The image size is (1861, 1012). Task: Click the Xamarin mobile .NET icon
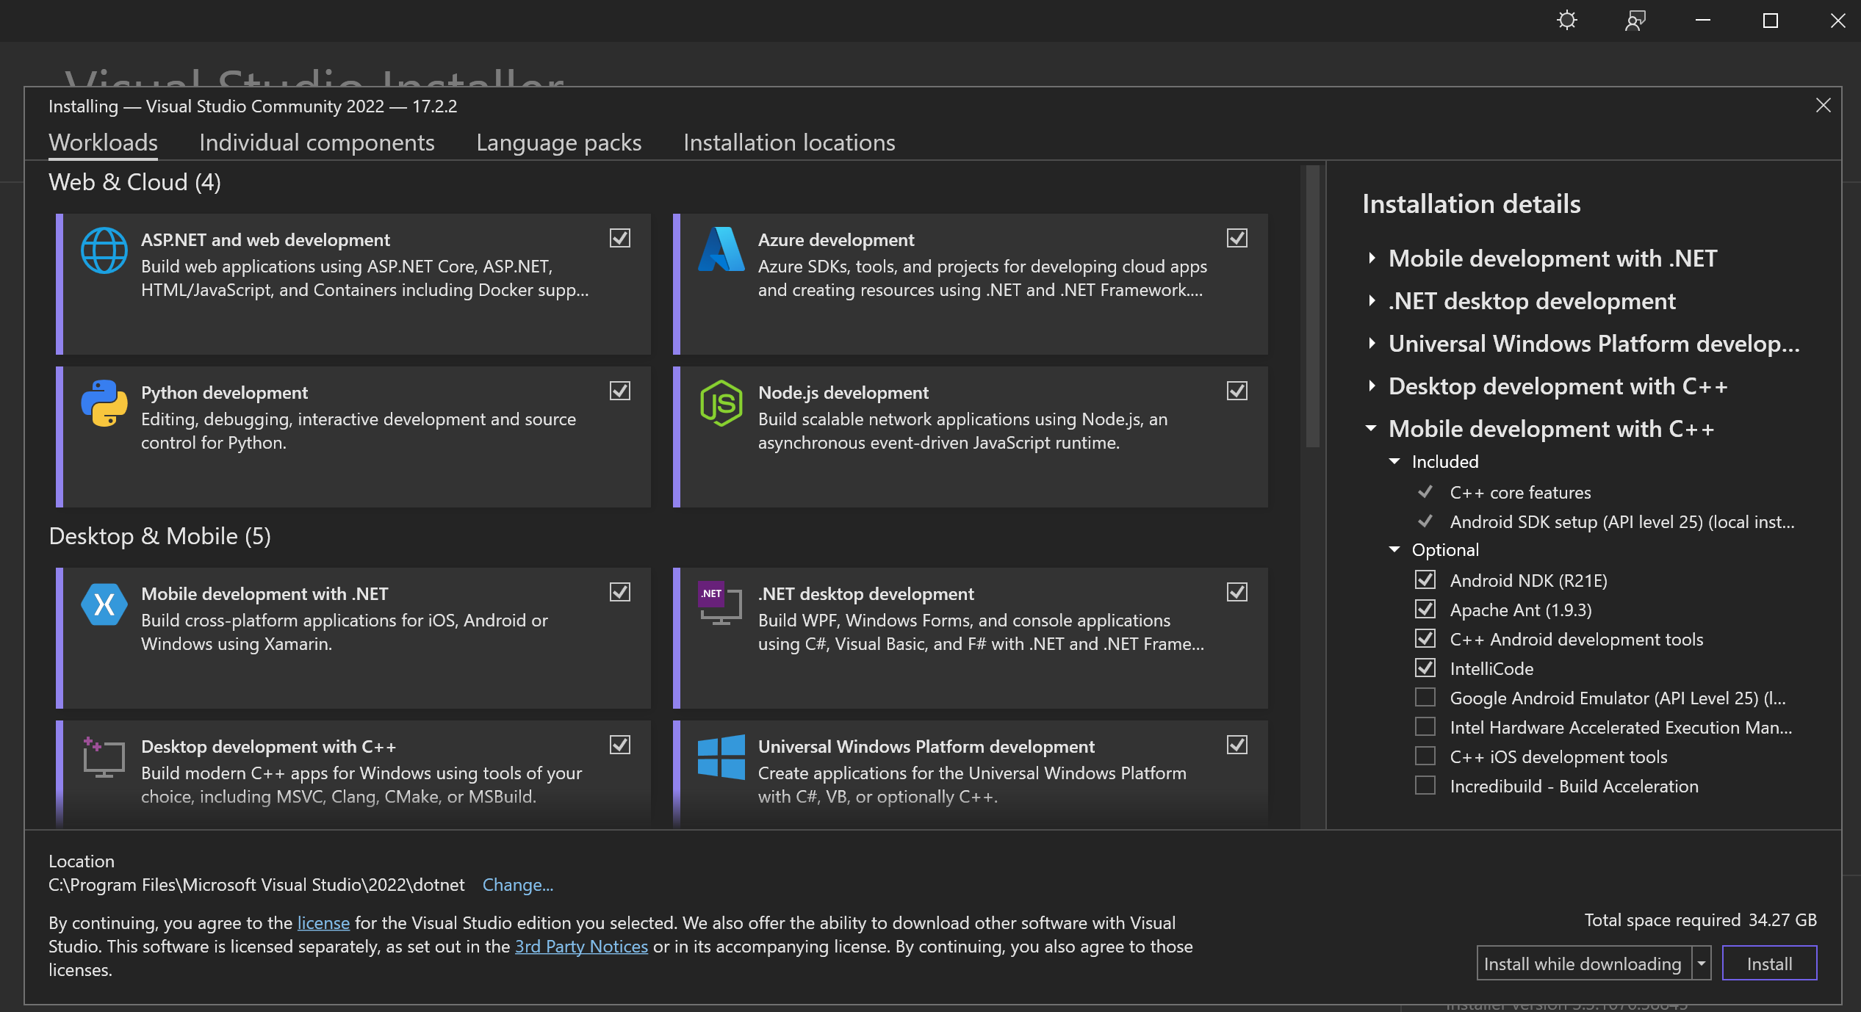(104, 604)
